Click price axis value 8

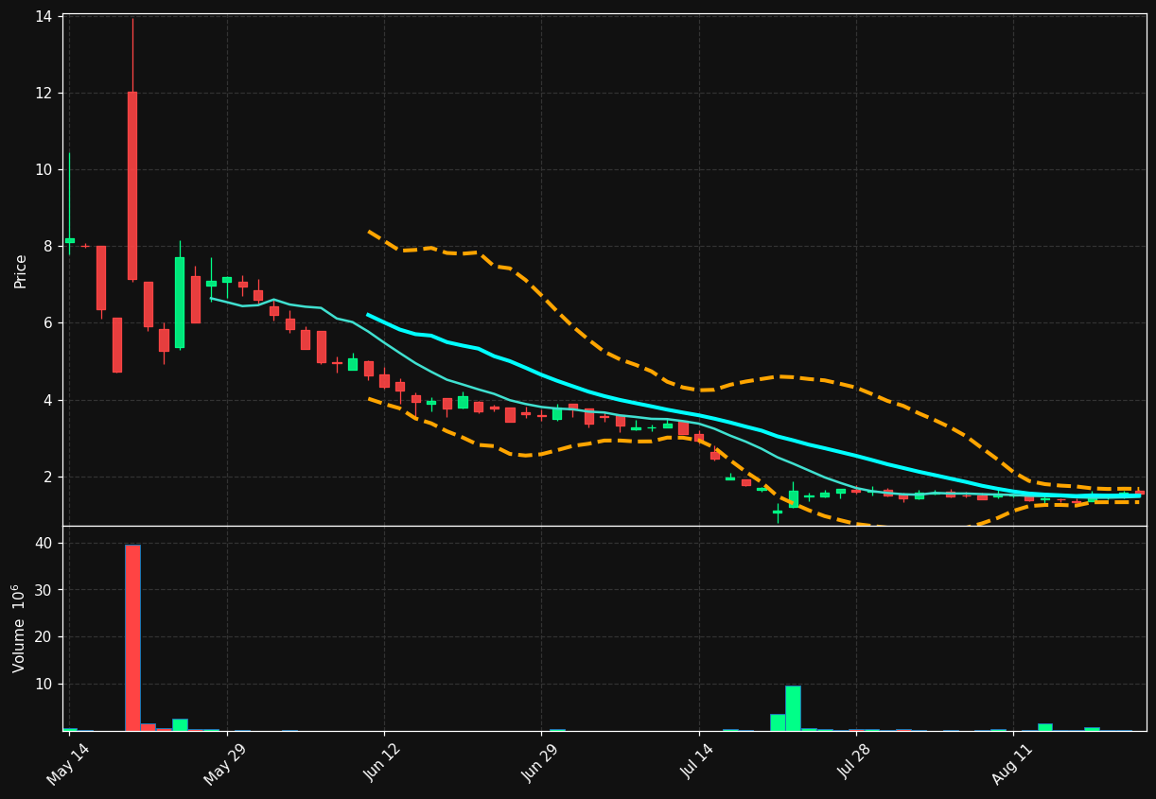coord(48,247)
